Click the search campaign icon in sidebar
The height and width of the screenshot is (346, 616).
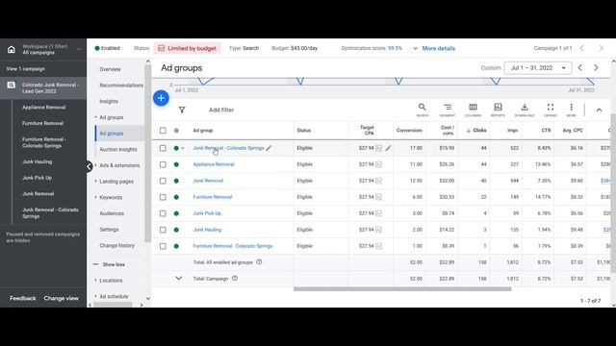tap(11, 86)
